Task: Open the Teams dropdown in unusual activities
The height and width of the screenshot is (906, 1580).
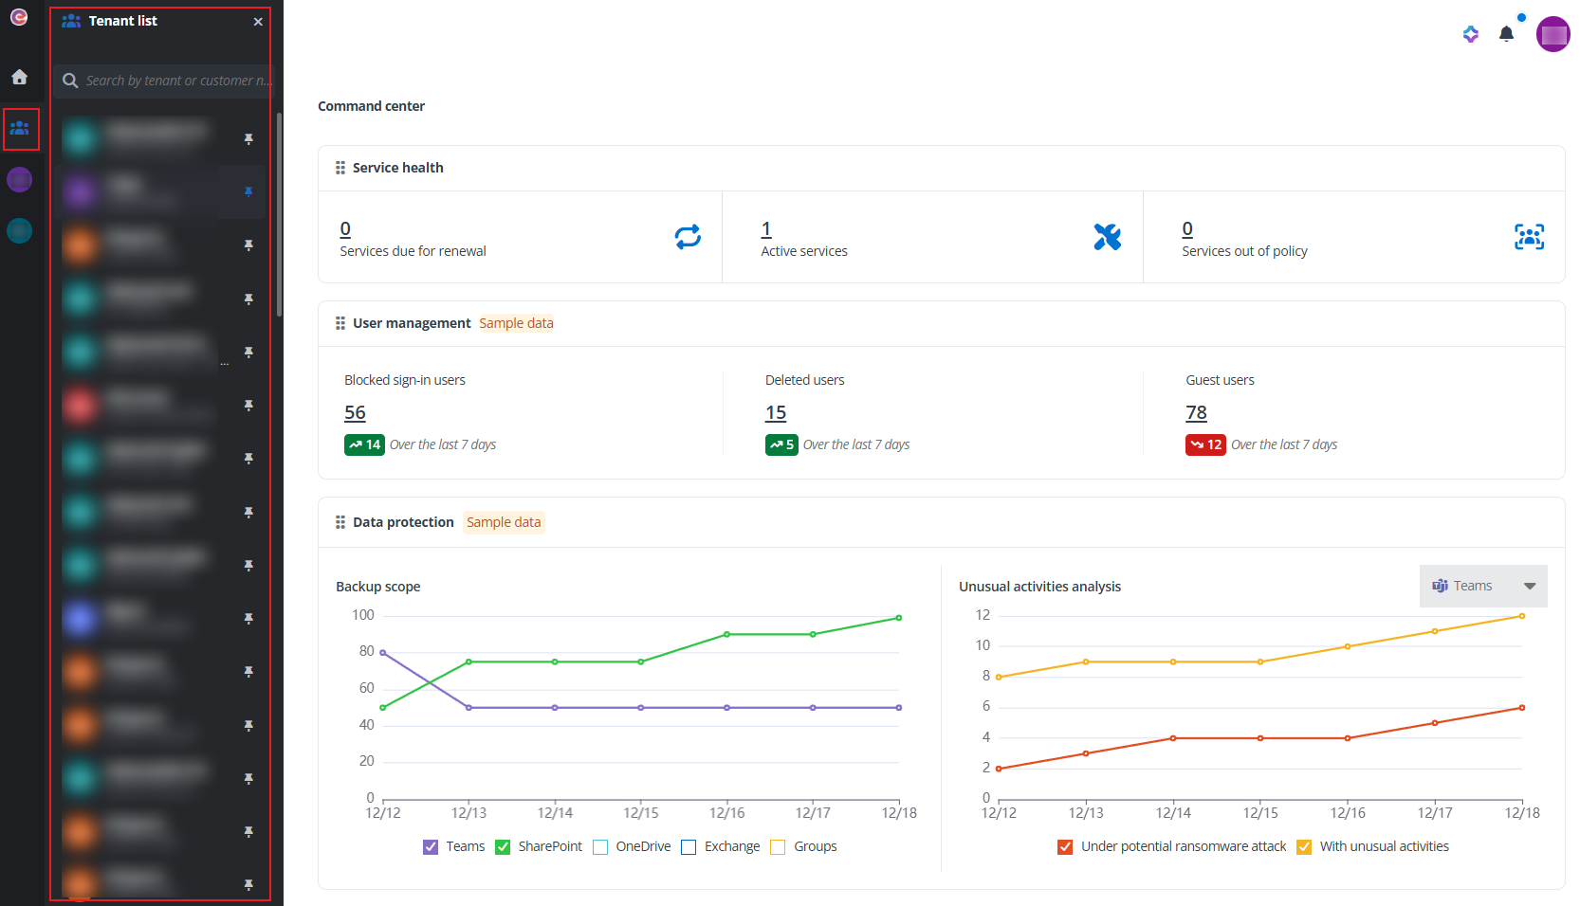Action: click(1482, 586)
